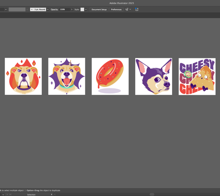Viewport: 220px width, 196px height.
Task: Click the Selection tool status label
Action: pos(31,195)
